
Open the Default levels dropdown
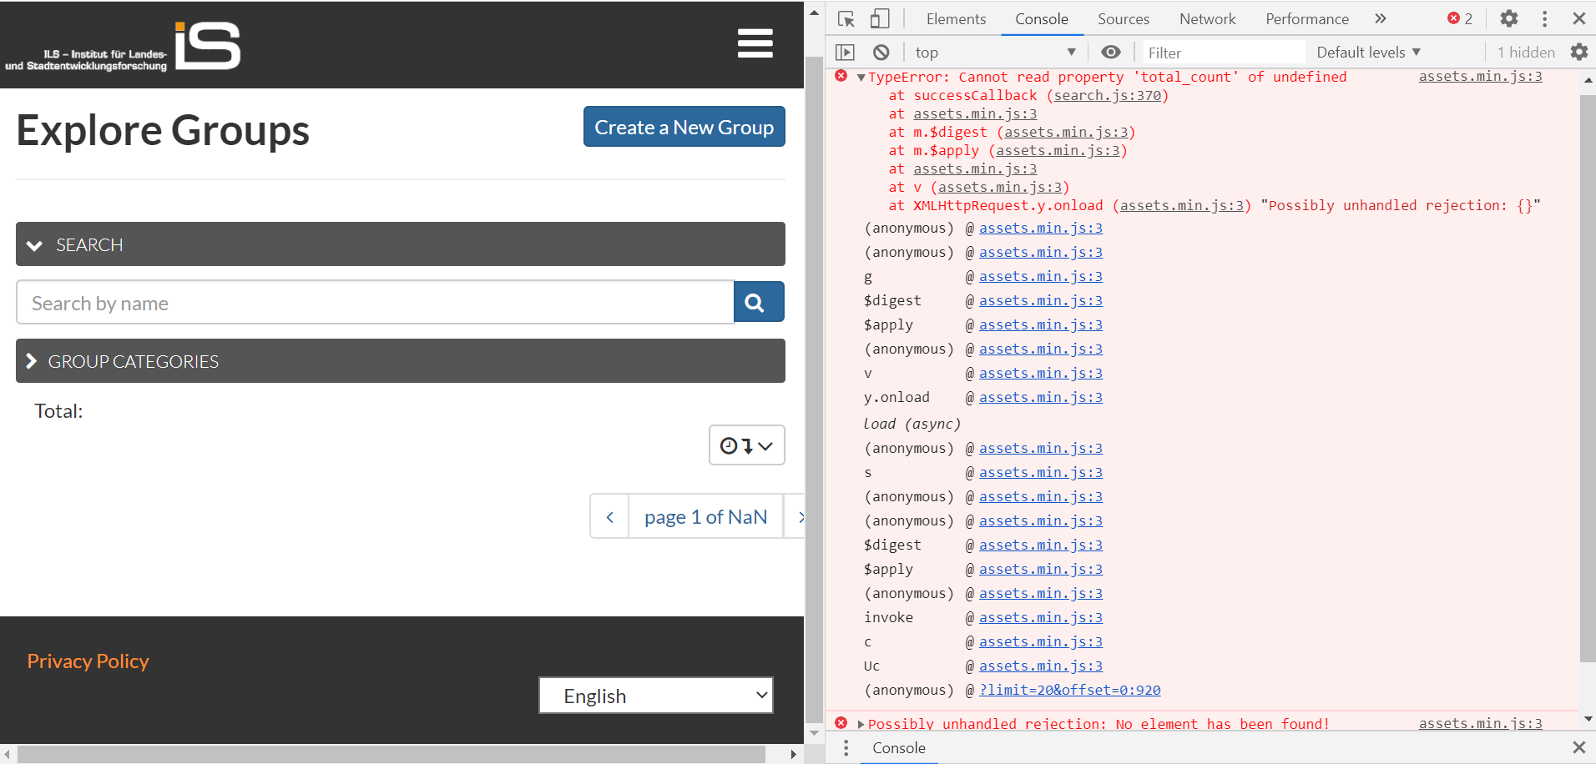1369,53
